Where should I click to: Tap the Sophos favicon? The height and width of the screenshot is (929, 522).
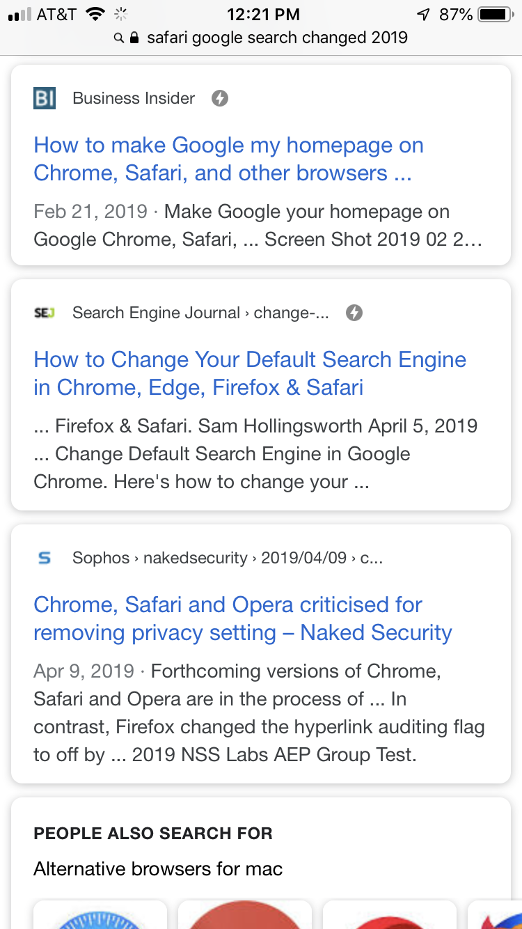(45, 558)
